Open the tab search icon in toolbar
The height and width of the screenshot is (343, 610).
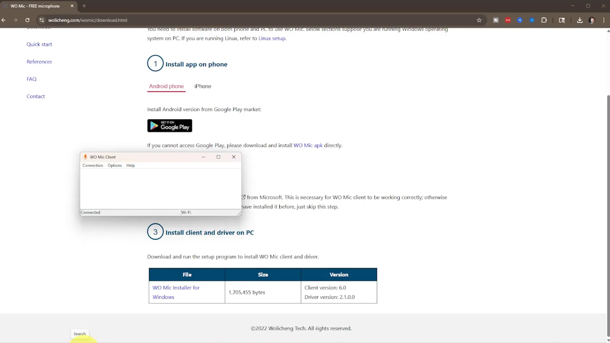pyautogui.click(x=562, y=20)
